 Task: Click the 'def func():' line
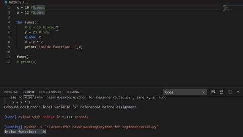[28, 22]
